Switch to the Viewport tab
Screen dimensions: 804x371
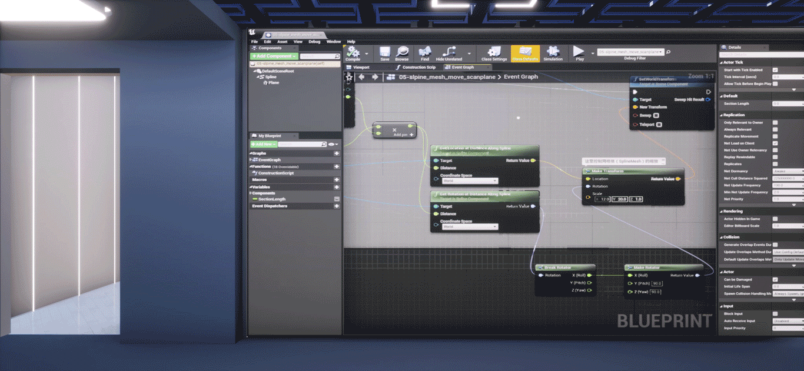tap(361, 68)
